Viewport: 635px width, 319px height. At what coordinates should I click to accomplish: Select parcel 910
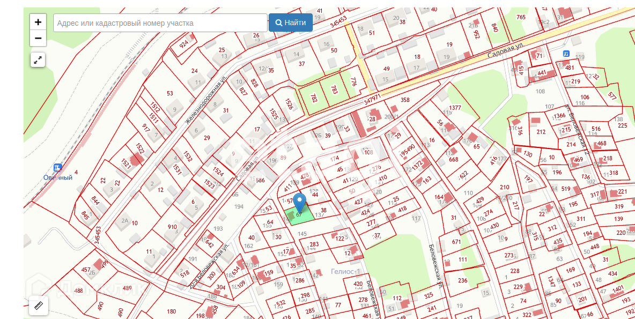coord(172,227)
